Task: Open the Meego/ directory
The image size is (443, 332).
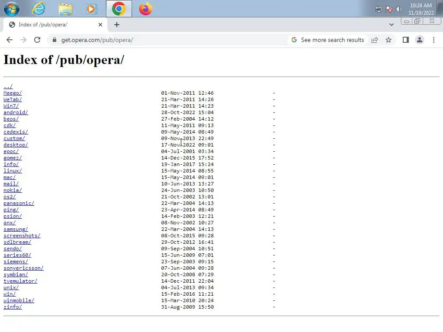Action: pos(13,93)
